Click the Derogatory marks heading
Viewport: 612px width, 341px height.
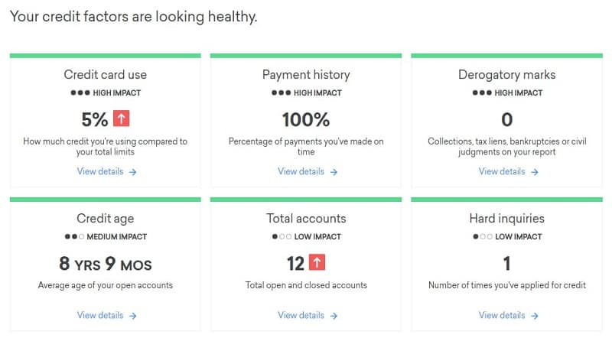(x=506, y=75)
